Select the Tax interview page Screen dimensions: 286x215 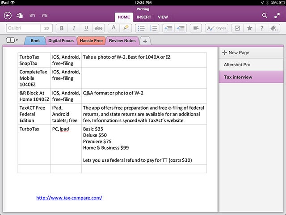[251, 77]
